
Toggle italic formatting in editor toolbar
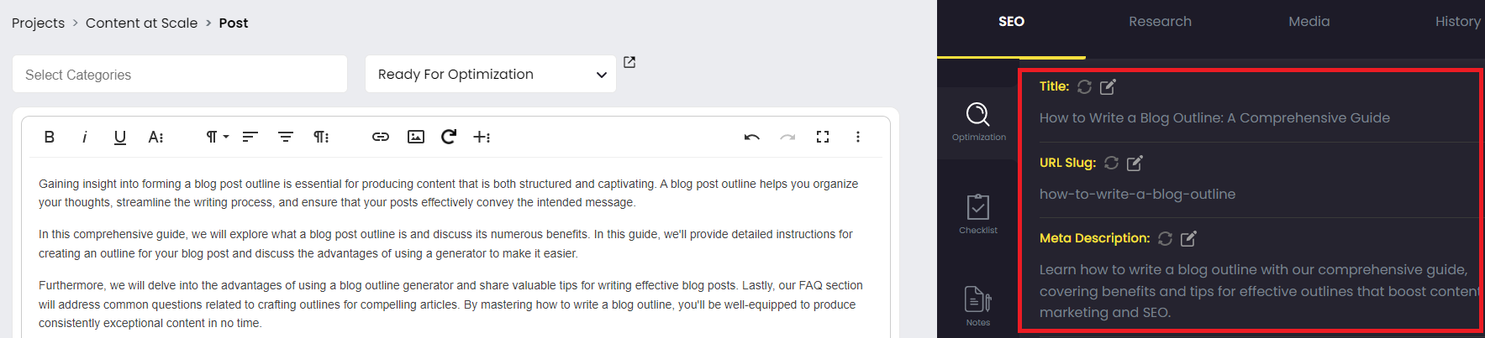point(84,137)
